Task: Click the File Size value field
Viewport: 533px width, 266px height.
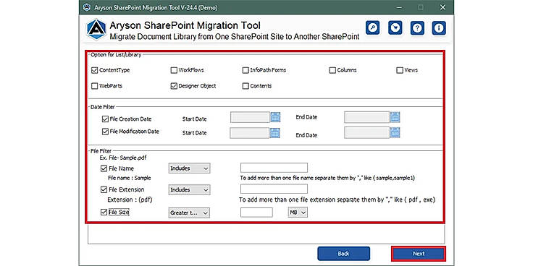Action: 256,213
